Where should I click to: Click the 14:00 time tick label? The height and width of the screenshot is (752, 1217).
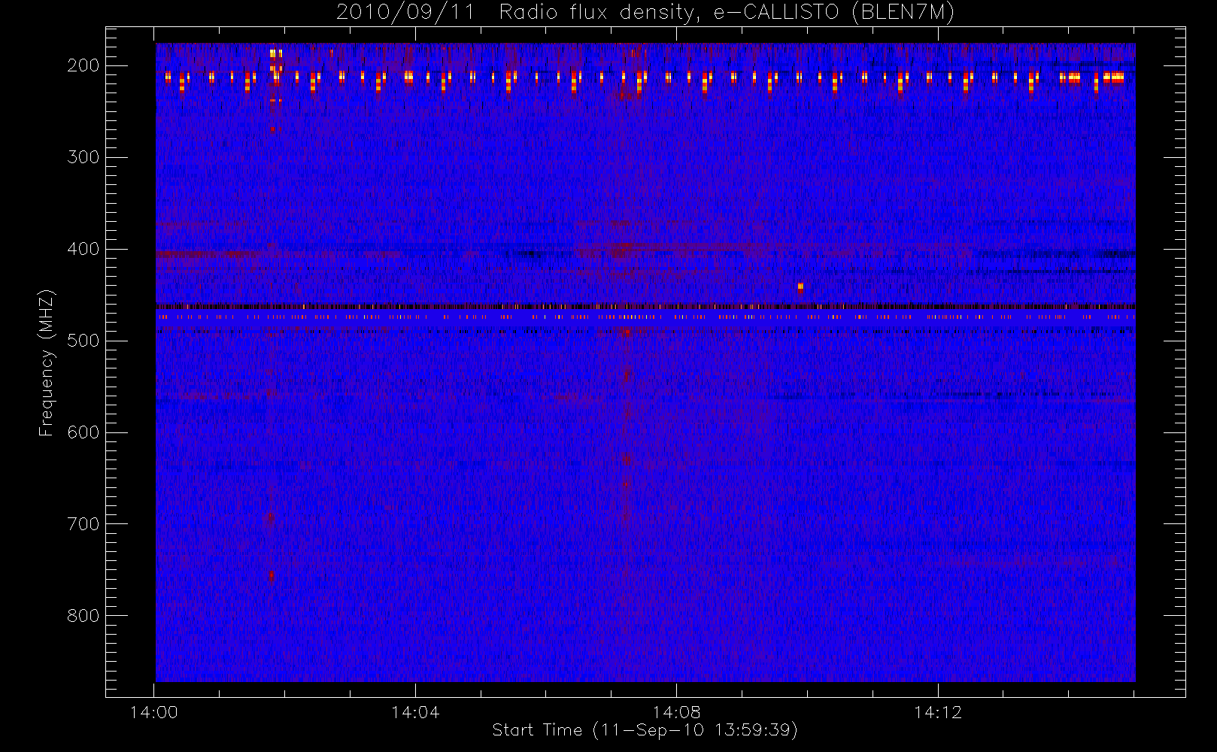(x=154, y=712)
